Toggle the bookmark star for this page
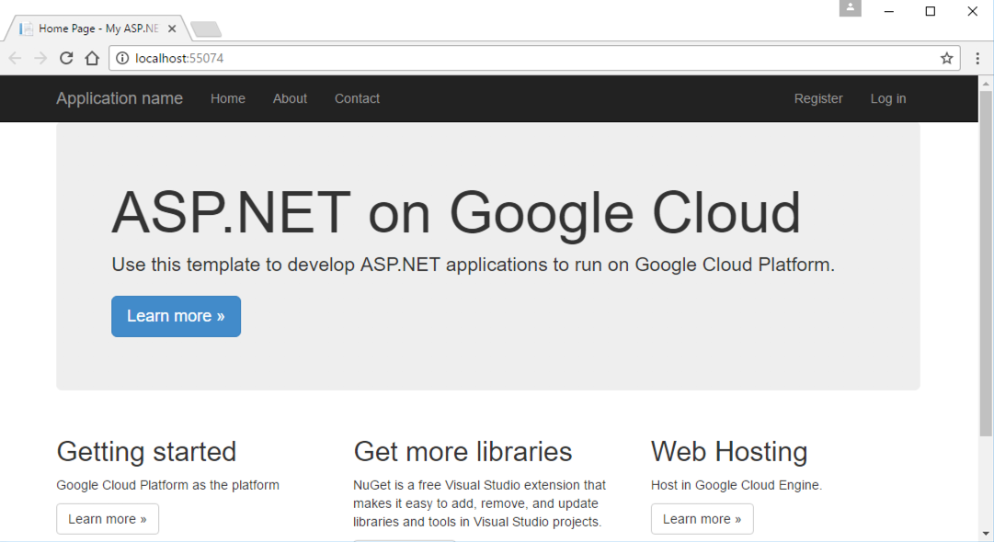The height and width of the screenshot is (542, 994). coord(946,57)
